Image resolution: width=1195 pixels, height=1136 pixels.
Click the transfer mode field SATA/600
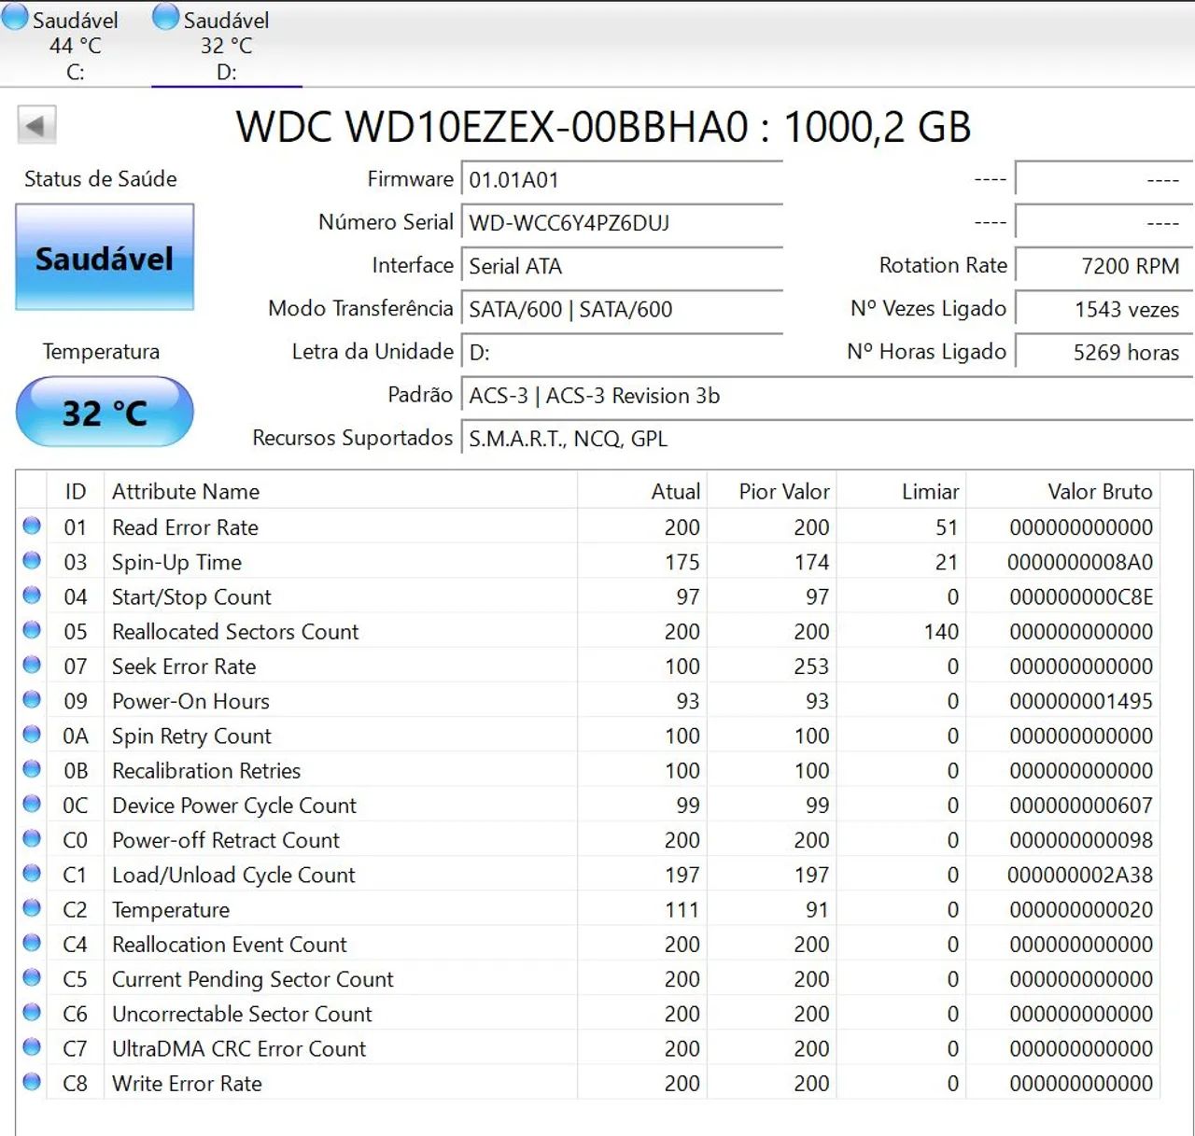[x=622, y=309]
